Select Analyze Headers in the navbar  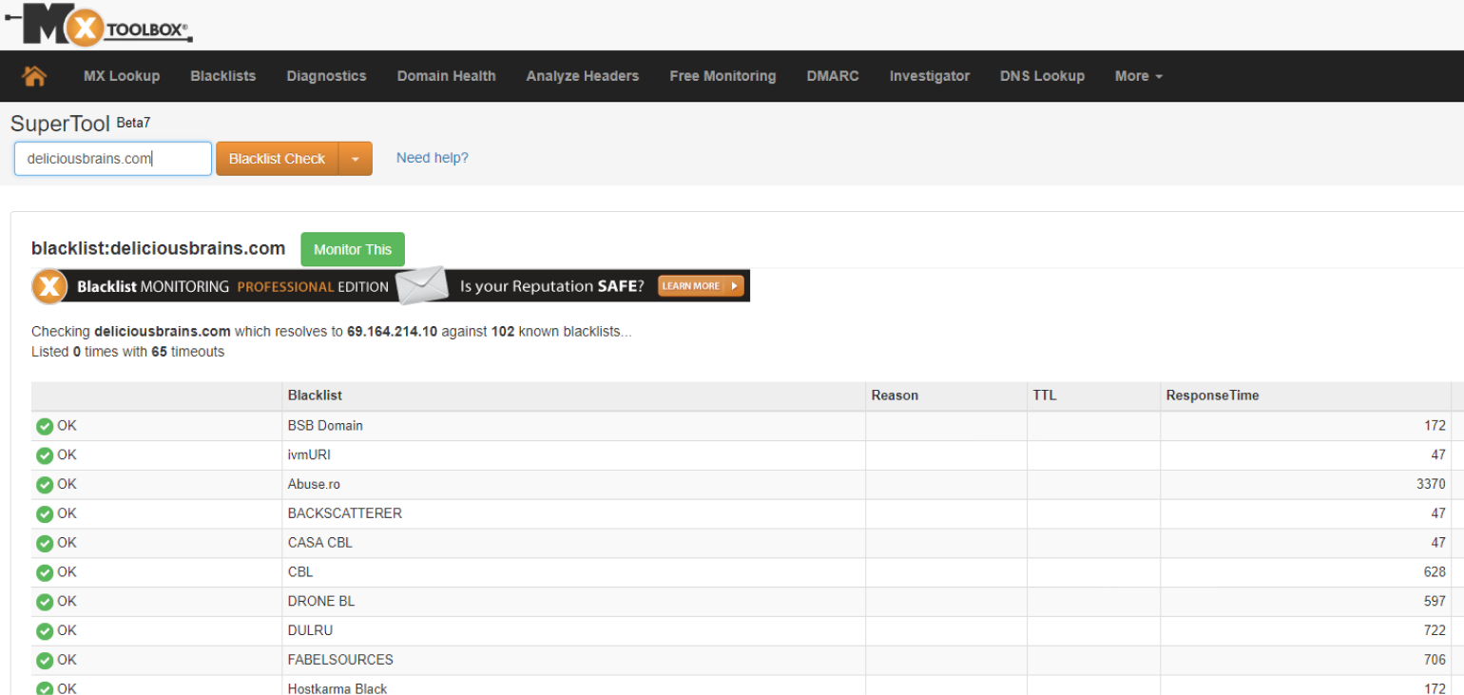tap(583, 76)
